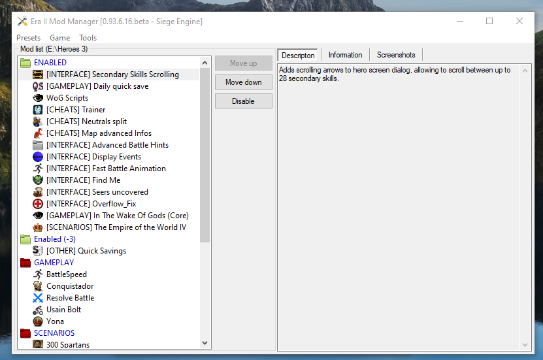Click the 300 Spartans mod icon
Screen dimensions: 543x360
[38, 344]
